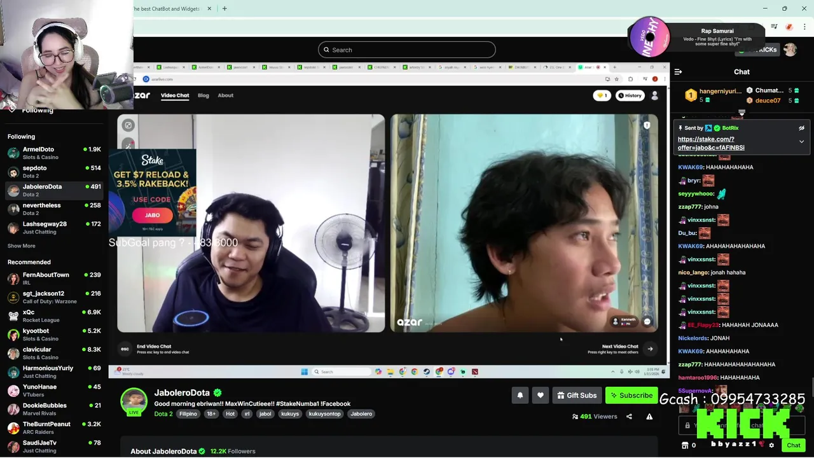
Task: Select the kukuysontop tag
Action: pos(324,414)
